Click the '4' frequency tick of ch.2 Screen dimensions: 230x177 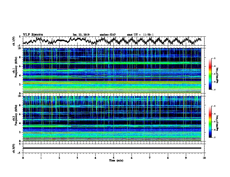tap(21, 123)
